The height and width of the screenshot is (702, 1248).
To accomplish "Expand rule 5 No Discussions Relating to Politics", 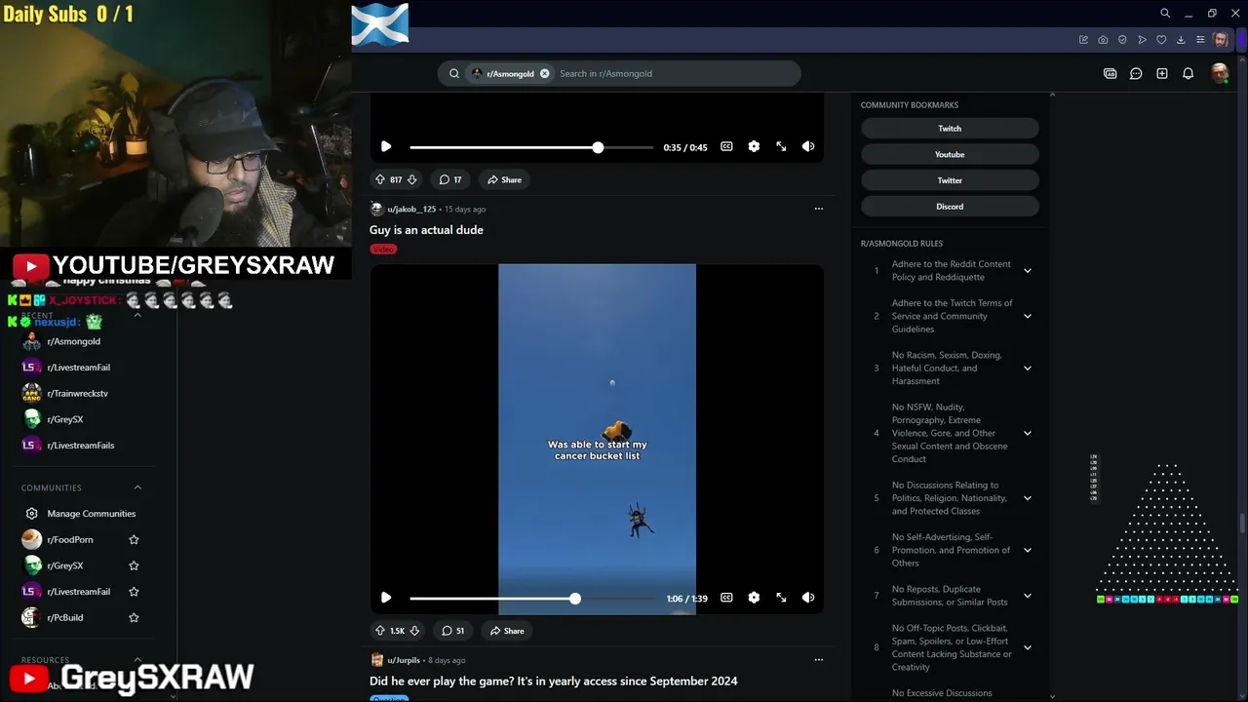I will pyautogui.click(x=1028, y=498).
